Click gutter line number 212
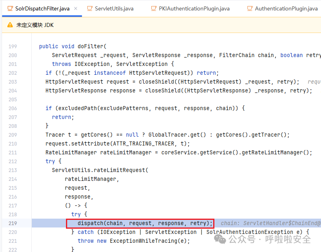This screenshot has height=252, width=321. pos(13,162)
